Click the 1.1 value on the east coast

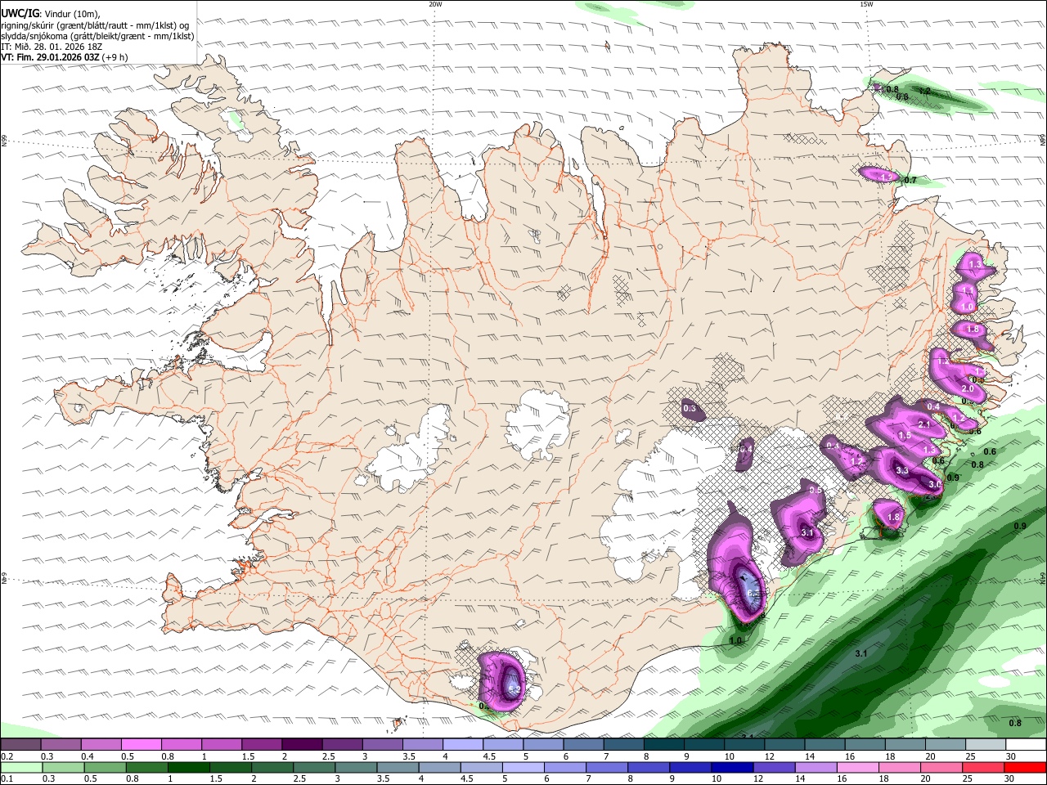point(968,290)
